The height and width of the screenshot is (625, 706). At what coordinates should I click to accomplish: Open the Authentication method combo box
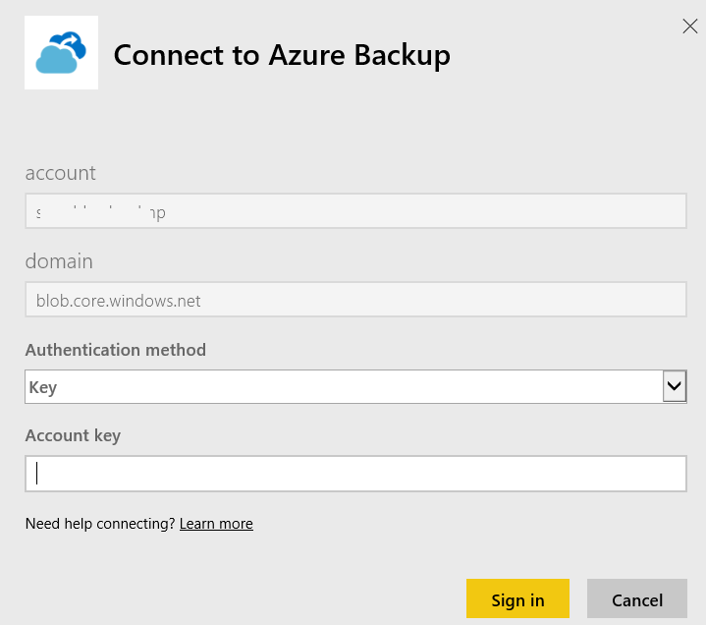coord(344,387)
